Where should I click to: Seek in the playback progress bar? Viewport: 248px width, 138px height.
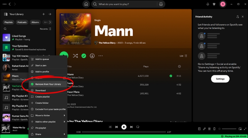coord(124,132)
